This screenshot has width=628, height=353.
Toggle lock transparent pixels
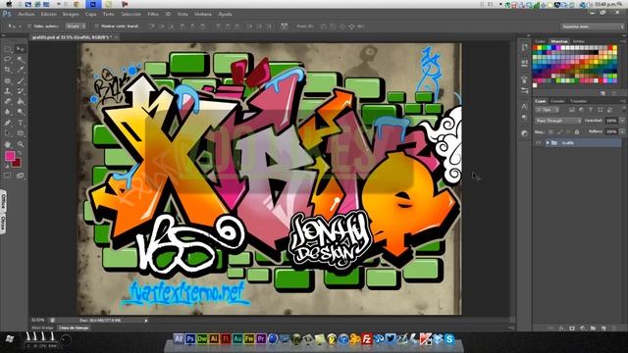point(550,131)
